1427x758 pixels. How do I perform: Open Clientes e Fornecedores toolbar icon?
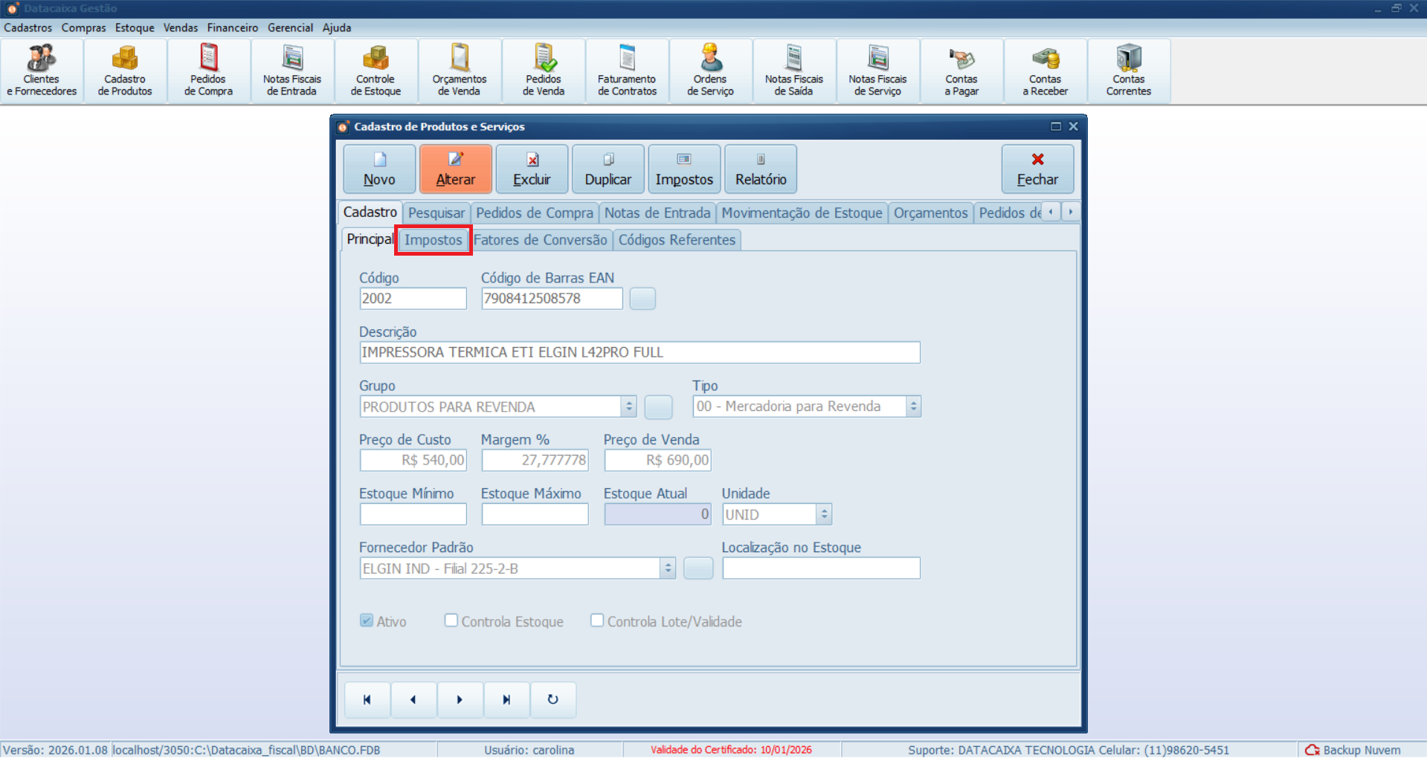[x=42, y=71]
